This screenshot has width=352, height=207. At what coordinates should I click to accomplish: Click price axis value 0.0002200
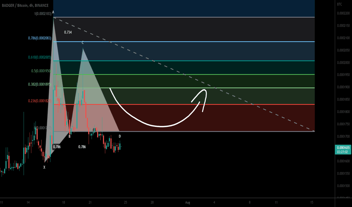coord(343,14)
